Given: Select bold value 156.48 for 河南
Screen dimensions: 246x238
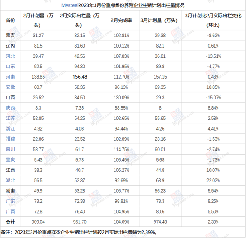Looking at the screenshot, I should 79,77.
